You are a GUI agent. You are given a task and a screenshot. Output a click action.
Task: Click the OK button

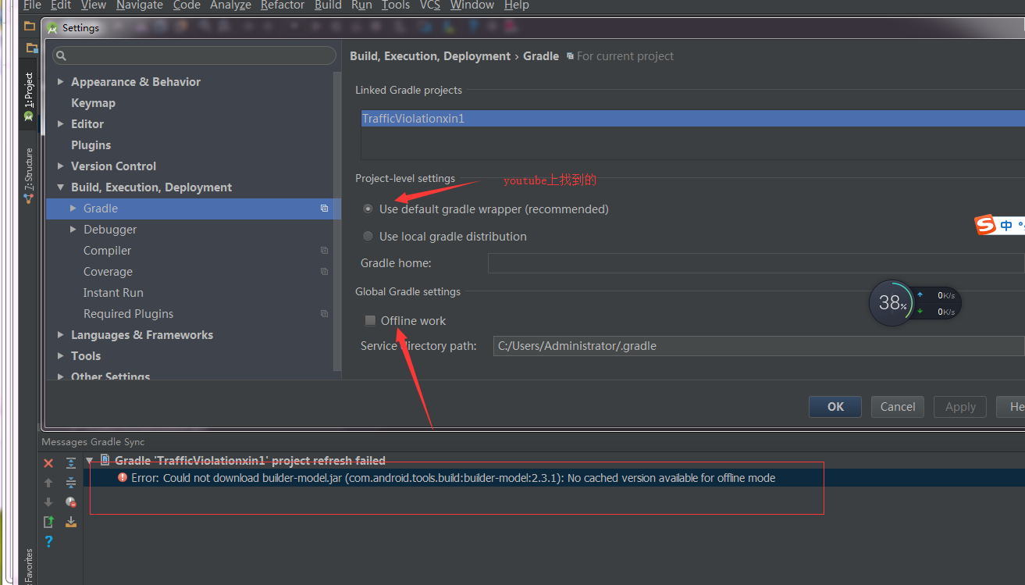[835, 407]
